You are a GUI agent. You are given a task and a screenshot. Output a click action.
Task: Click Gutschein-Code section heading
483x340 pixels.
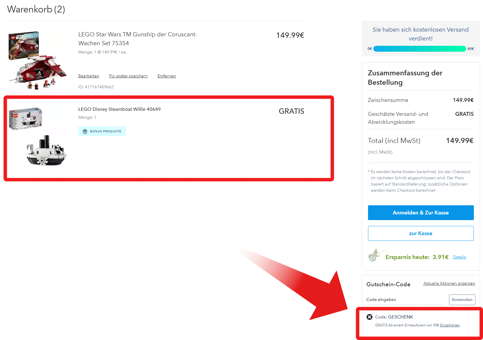click(388, 284)
